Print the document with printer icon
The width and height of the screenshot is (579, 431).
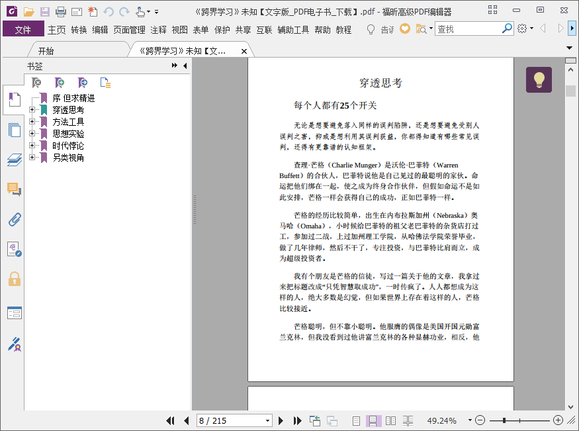[x=61, y=12]
